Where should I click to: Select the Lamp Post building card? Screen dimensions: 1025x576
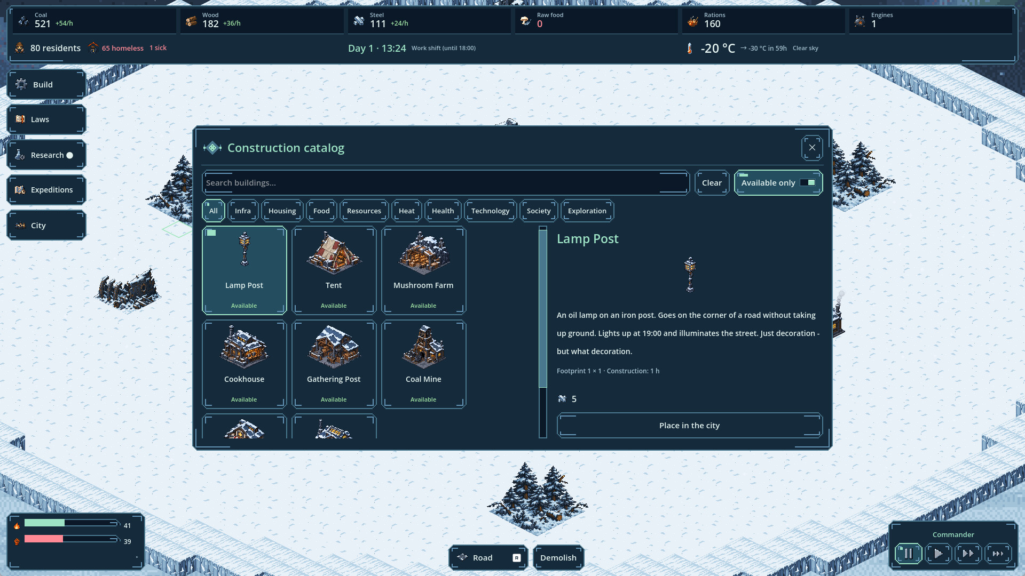coord(245,270)
